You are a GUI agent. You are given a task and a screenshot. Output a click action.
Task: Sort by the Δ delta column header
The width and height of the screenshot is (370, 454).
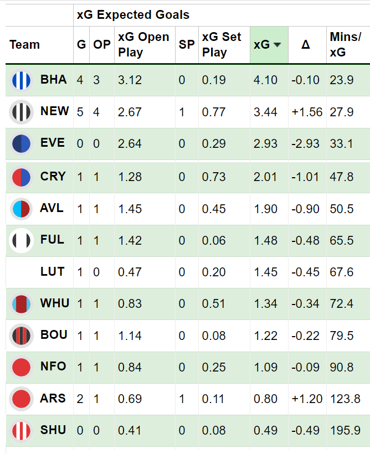click(305, 45)
